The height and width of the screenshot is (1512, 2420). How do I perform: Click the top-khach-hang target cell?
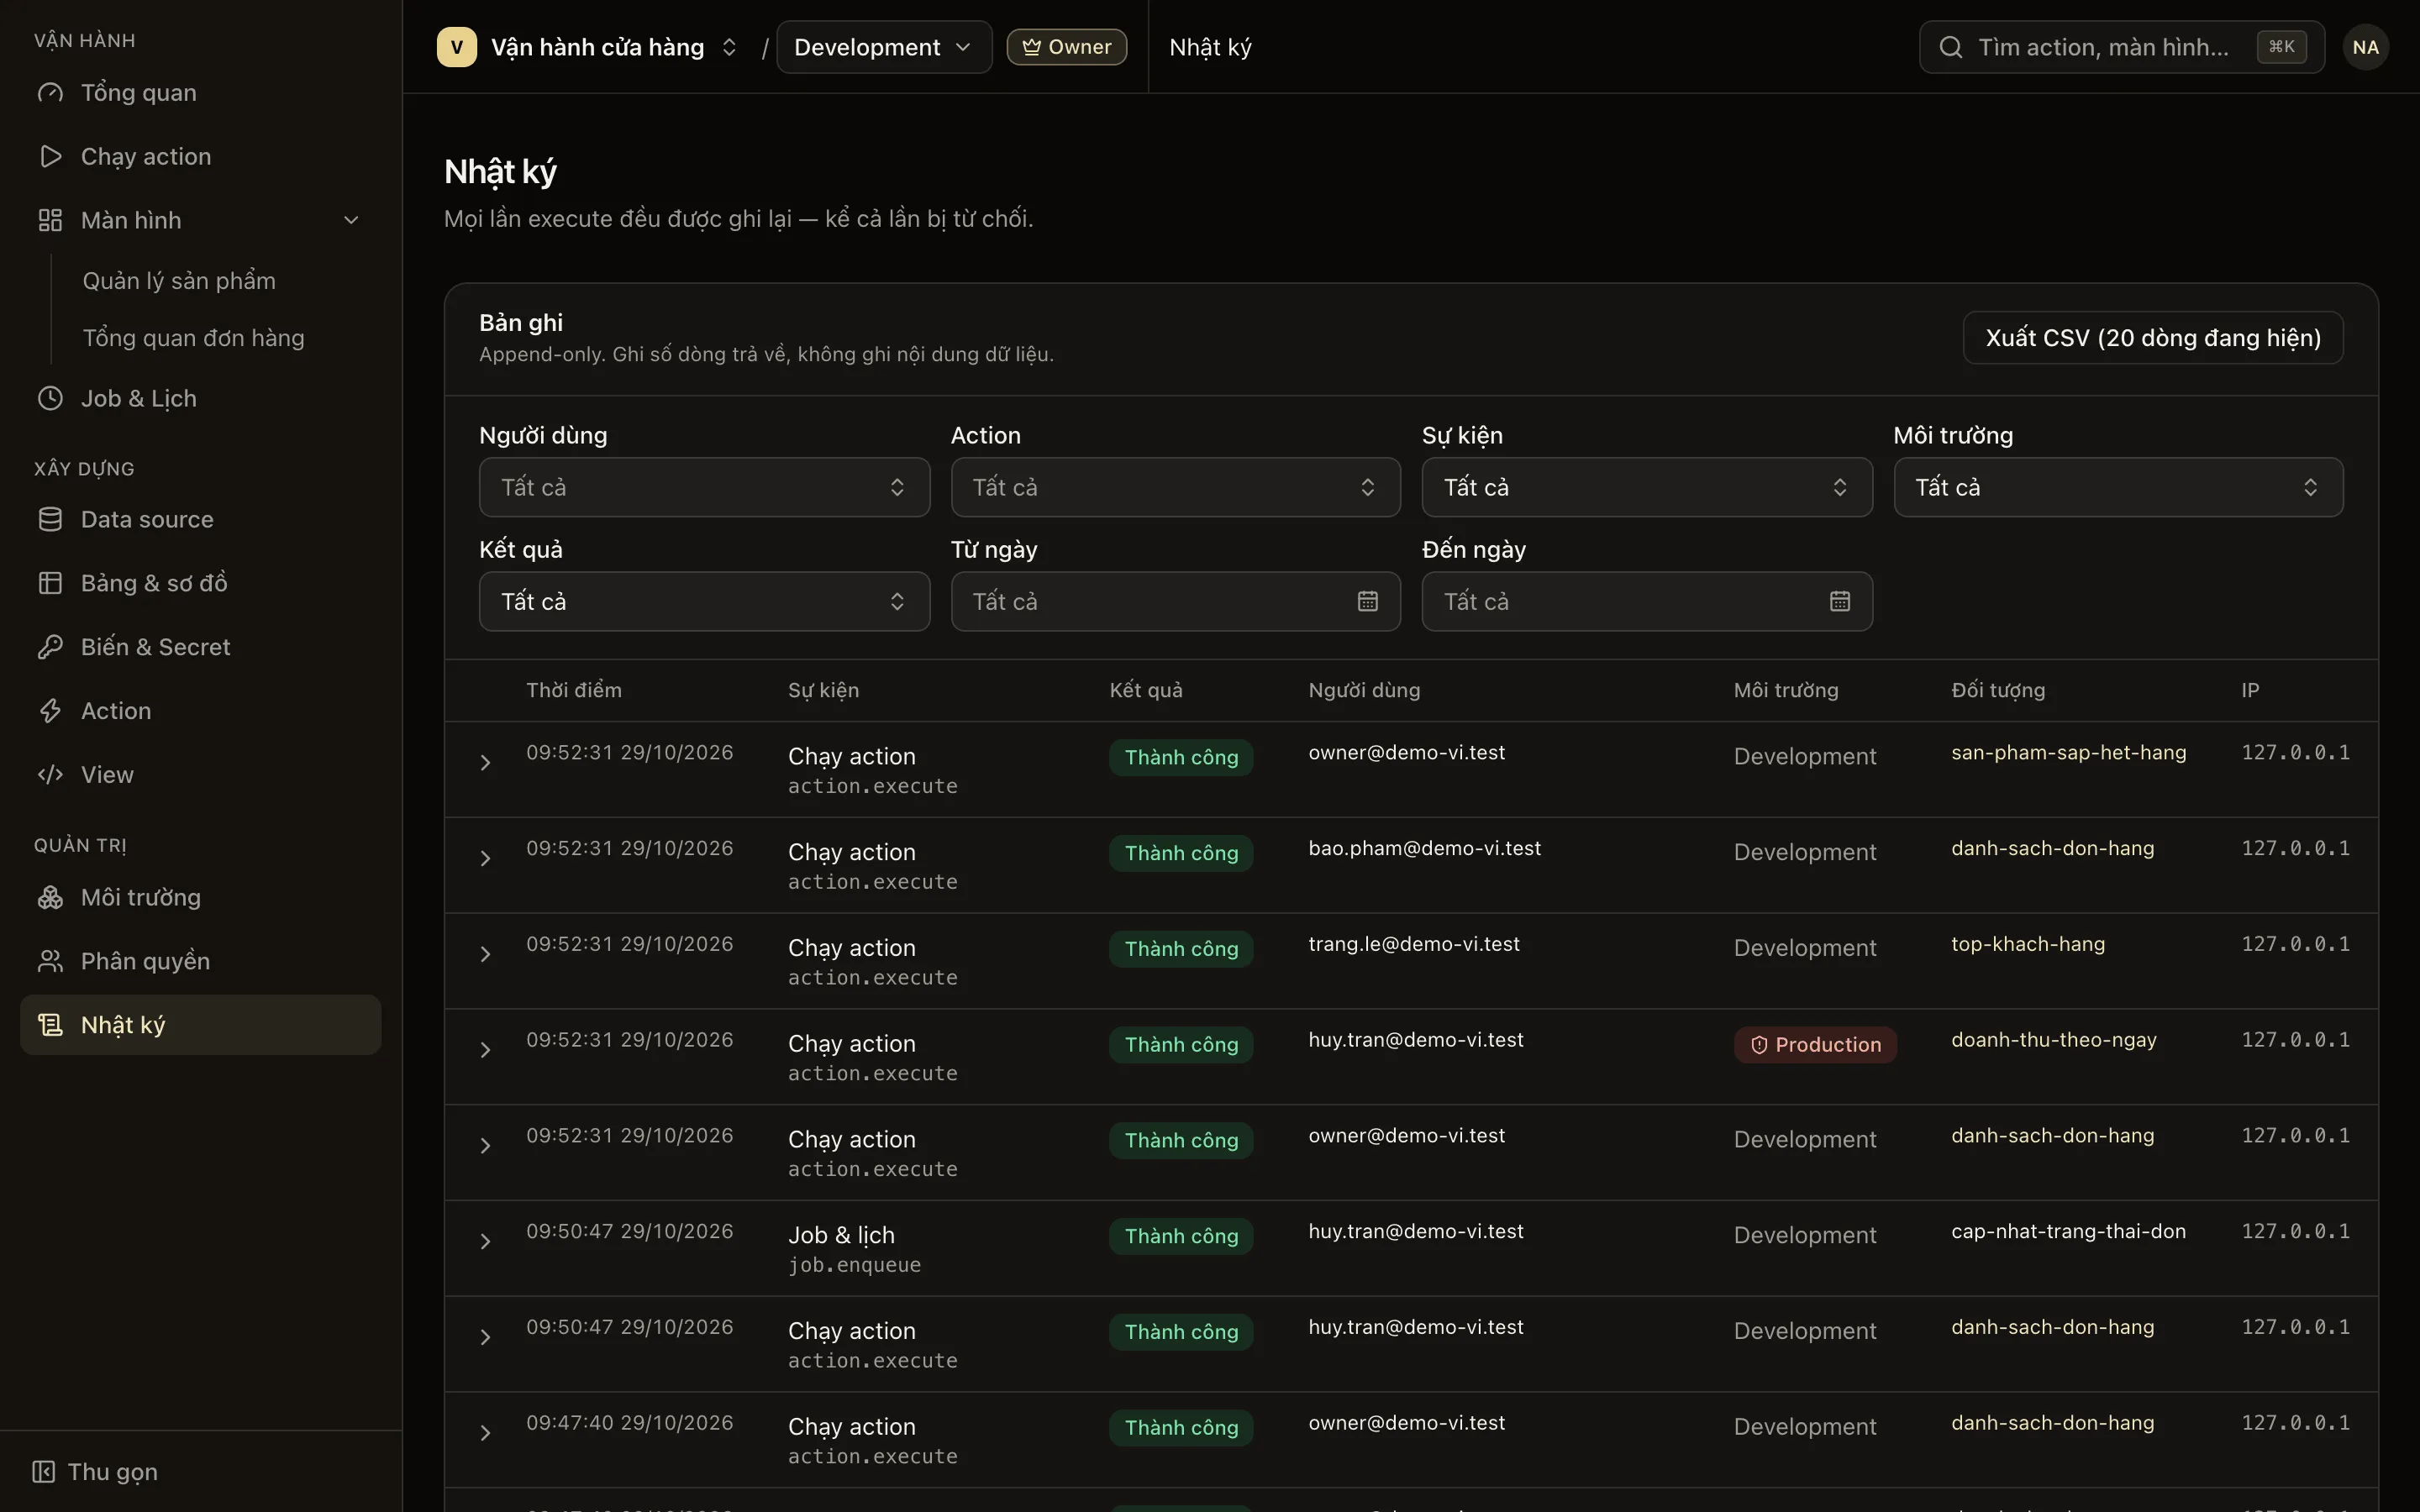2028,945
